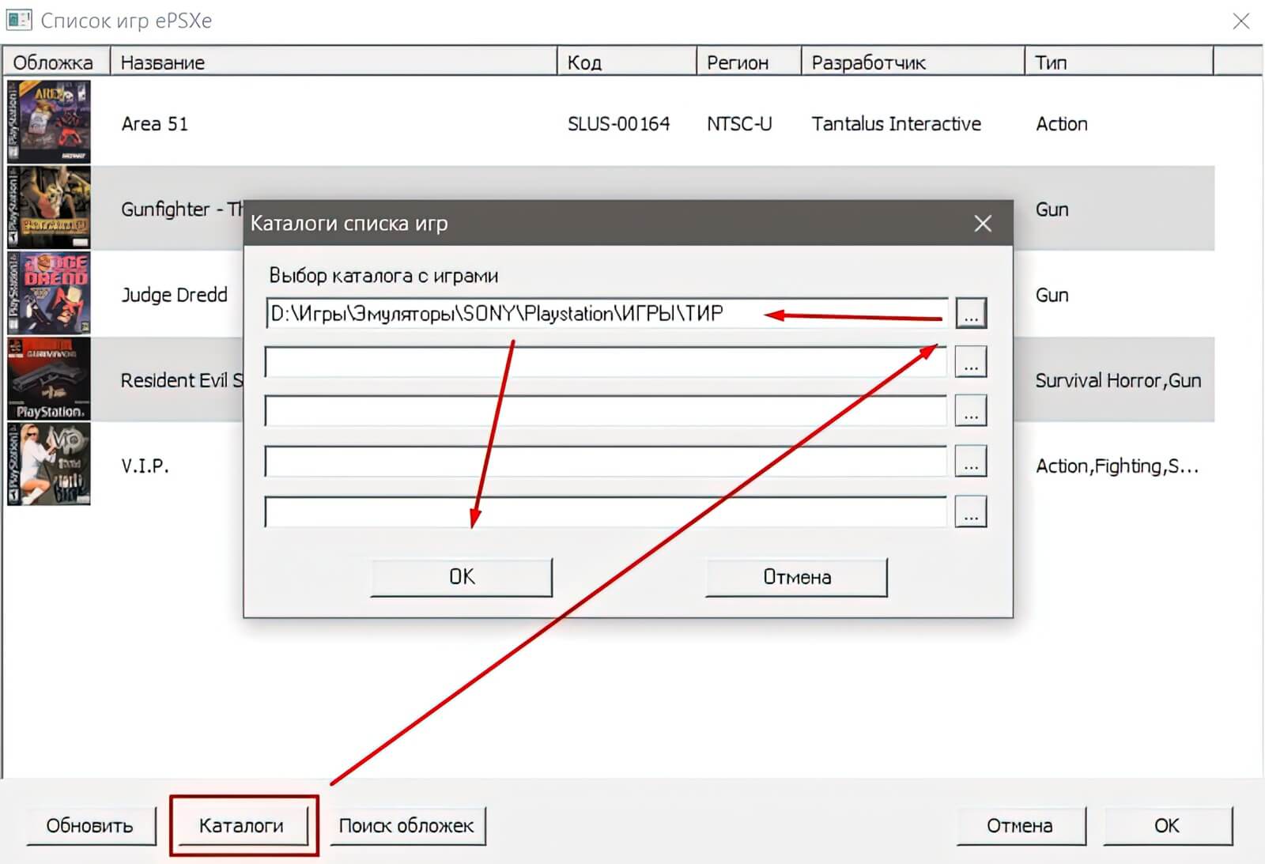
Task: Click the Обновить button
Action: click(90, 826)
